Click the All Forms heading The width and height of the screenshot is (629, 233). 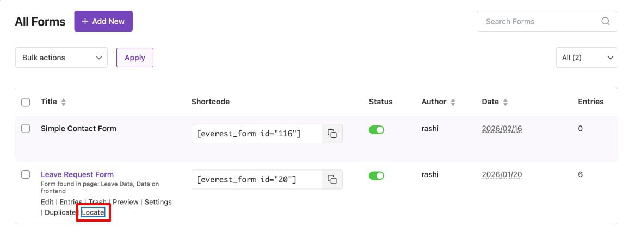pos(40,22)
